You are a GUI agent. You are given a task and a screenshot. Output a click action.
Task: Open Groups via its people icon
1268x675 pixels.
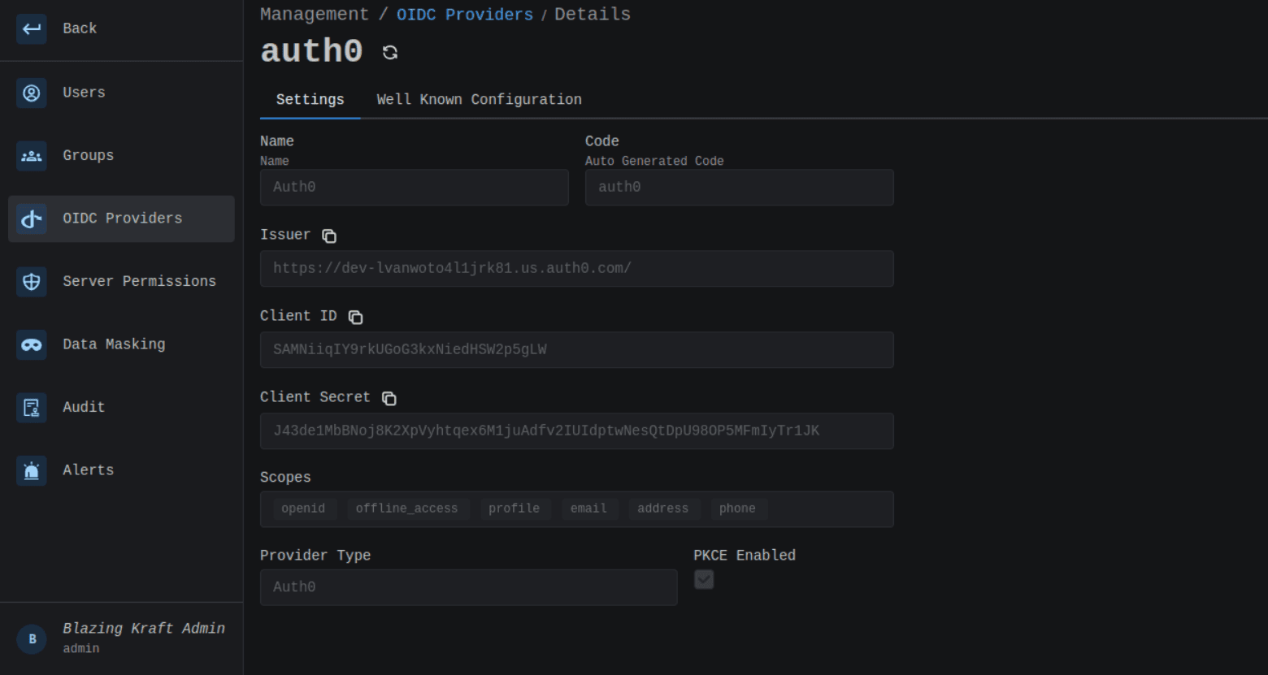click(32, 156)
